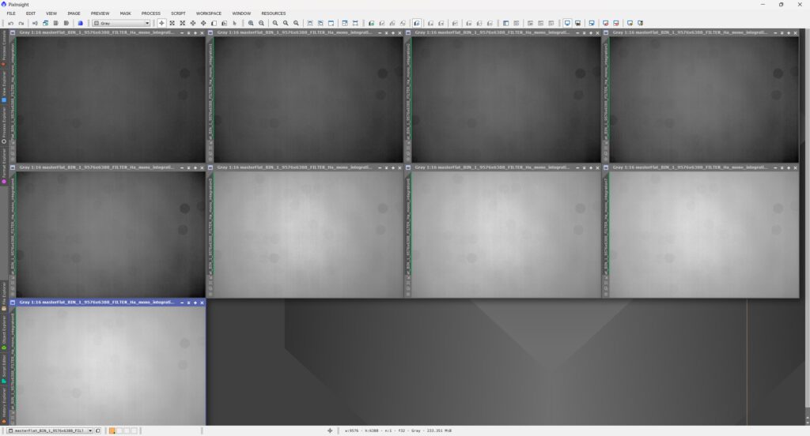This screenshot has height=436, width=810.
Task: Open View Explorer side tab
Action: pos(4,86)
